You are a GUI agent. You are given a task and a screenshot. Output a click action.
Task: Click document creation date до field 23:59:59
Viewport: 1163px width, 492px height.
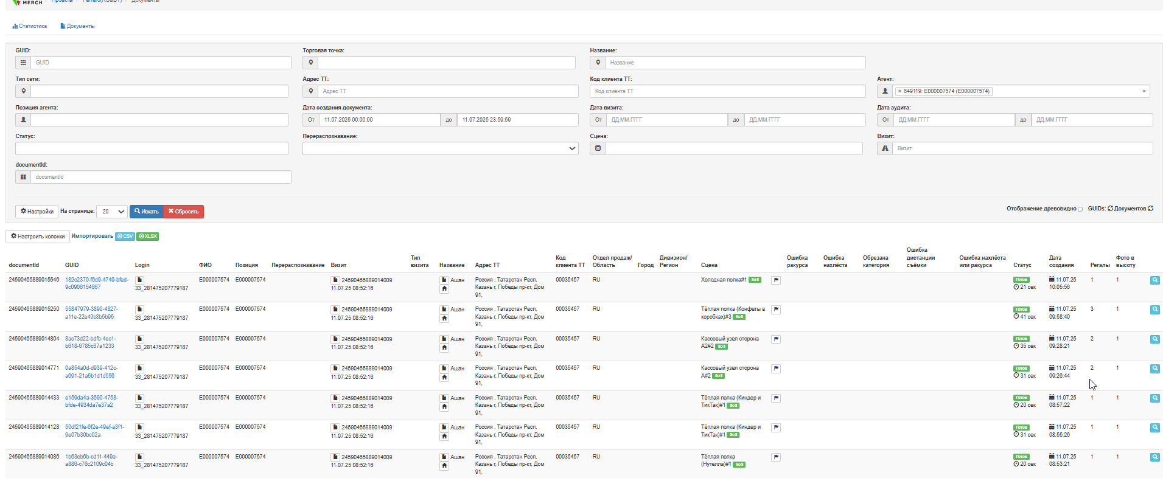tap(518, 120)
